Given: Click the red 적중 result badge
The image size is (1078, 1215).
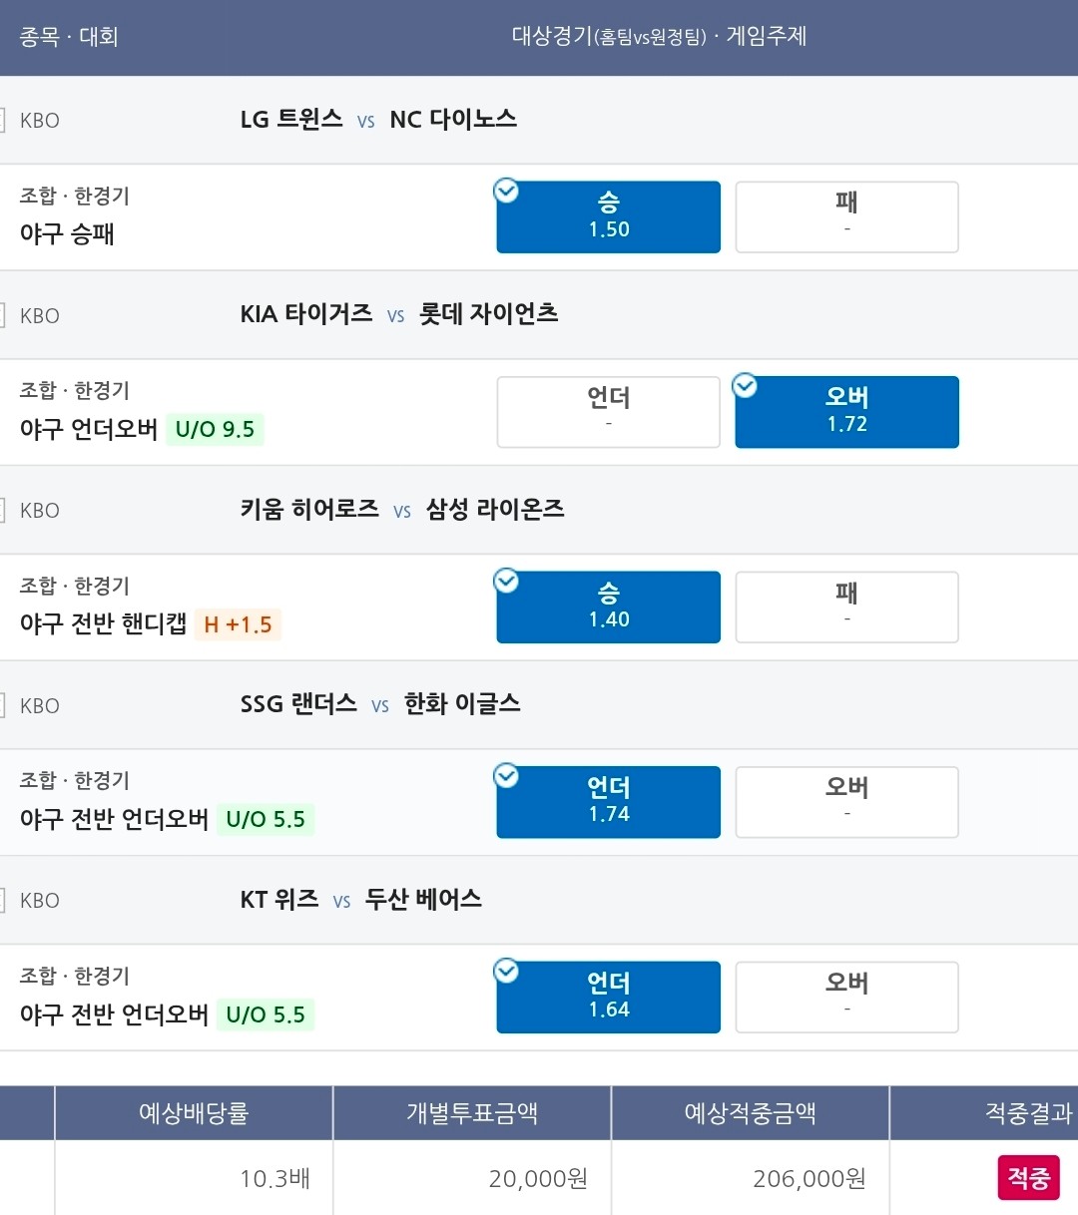Looking at the screenshot, I should pyautogui.click(x=1028, y=1178).
